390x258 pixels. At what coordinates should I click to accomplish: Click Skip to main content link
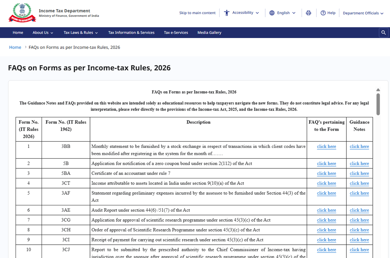click(x=197, y=13)
